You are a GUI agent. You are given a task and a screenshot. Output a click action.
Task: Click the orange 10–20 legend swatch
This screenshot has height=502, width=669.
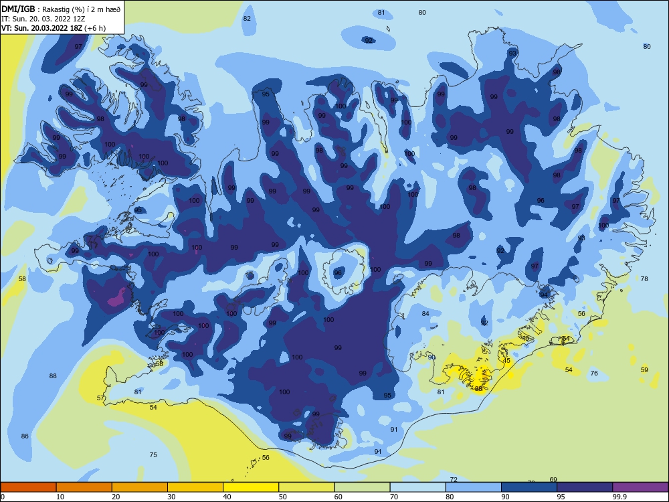[x=84, y=487]
